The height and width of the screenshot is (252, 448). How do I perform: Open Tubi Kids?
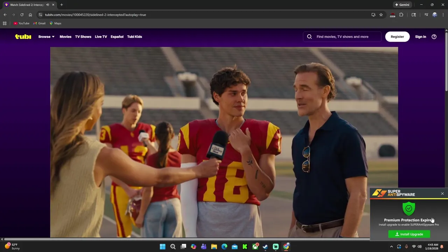point(134,36)
